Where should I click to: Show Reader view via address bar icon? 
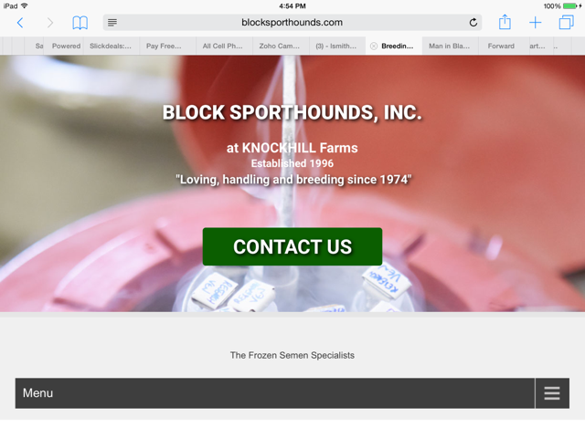[112, 23]
